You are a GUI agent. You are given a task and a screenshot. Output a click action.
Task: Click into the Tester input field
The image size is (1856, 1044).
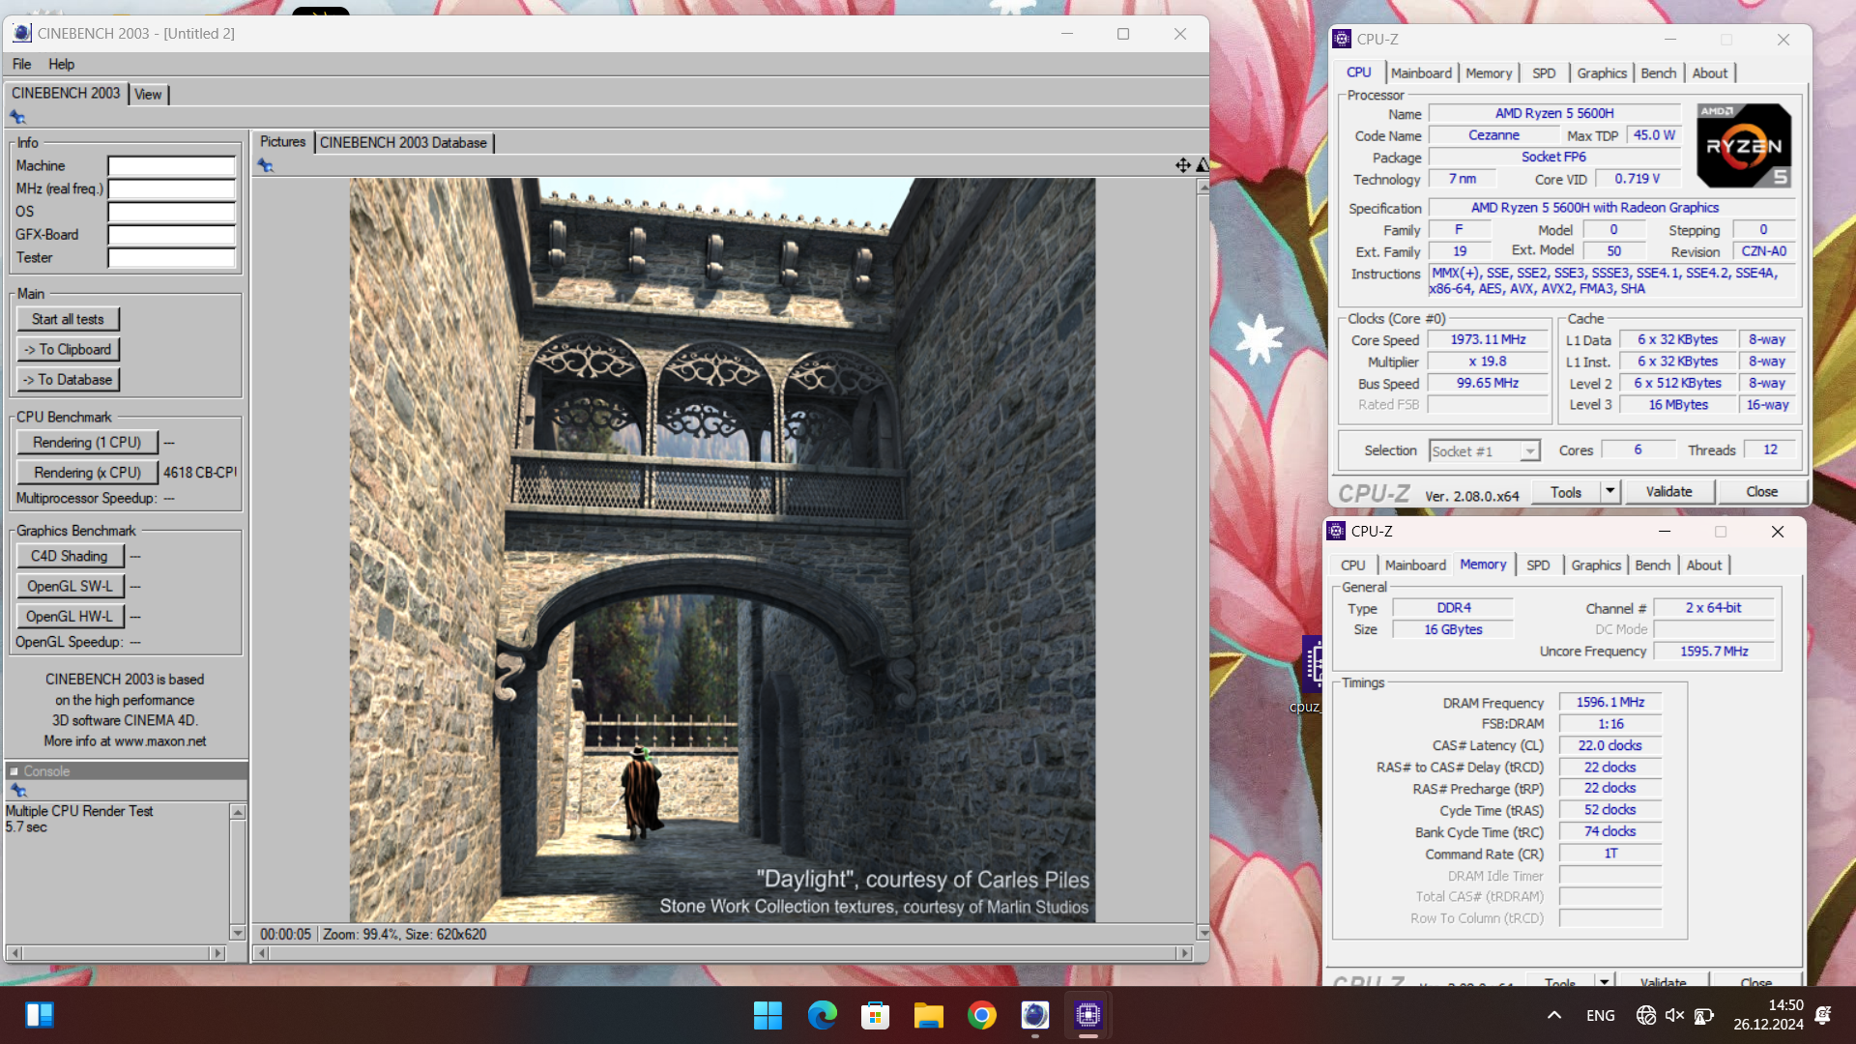pos(171,258)
